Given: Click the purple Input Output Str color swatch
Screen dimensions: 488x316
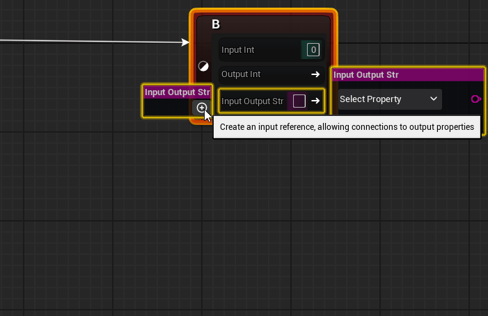Looking at the screenshot, I should click(x=299, y=101).
